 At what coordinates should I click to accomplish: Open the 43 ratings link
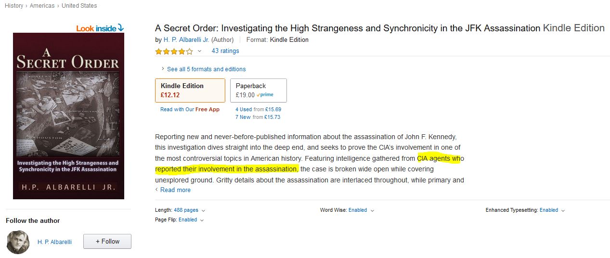coord(225,51)
